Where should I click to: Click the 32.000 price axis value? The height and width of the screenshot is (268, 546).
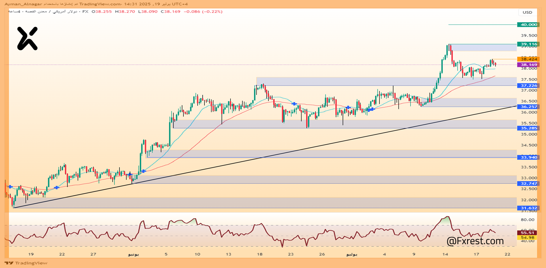pyautogui.click(x=528, y=200)
